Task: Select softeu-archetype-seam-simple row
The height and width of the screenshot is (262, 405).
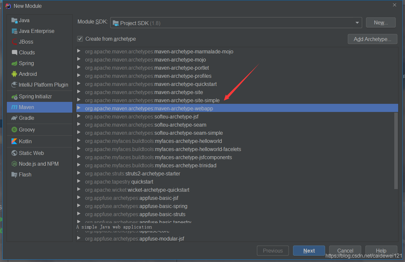Action: [x=237, y=133]
